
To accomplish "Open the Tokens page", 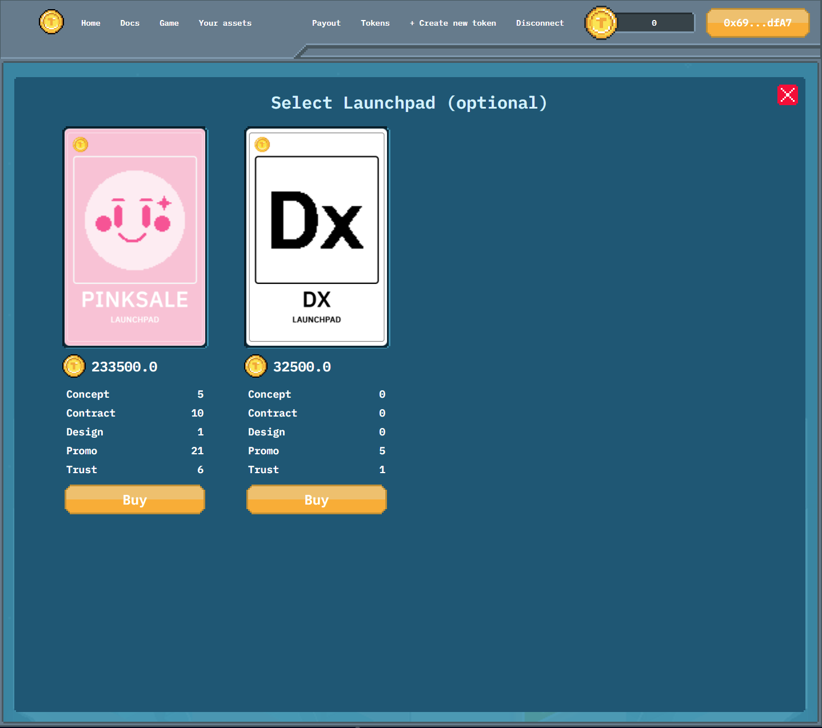I will [375, 23].
